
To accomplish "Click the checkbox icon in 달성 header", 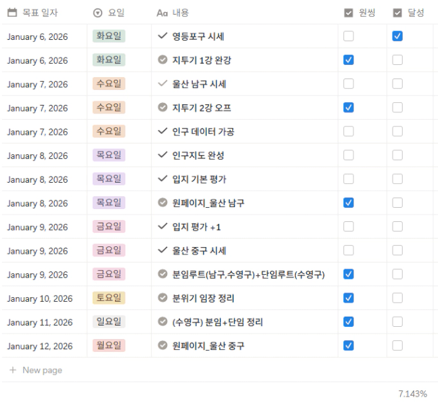I will coord(397,12).
